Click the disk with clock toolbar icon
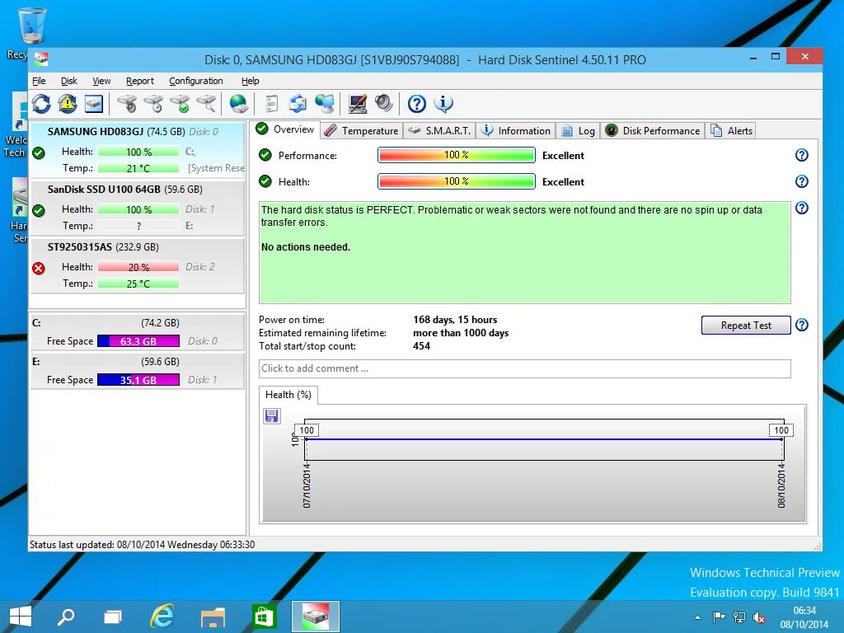 (154, 103)
